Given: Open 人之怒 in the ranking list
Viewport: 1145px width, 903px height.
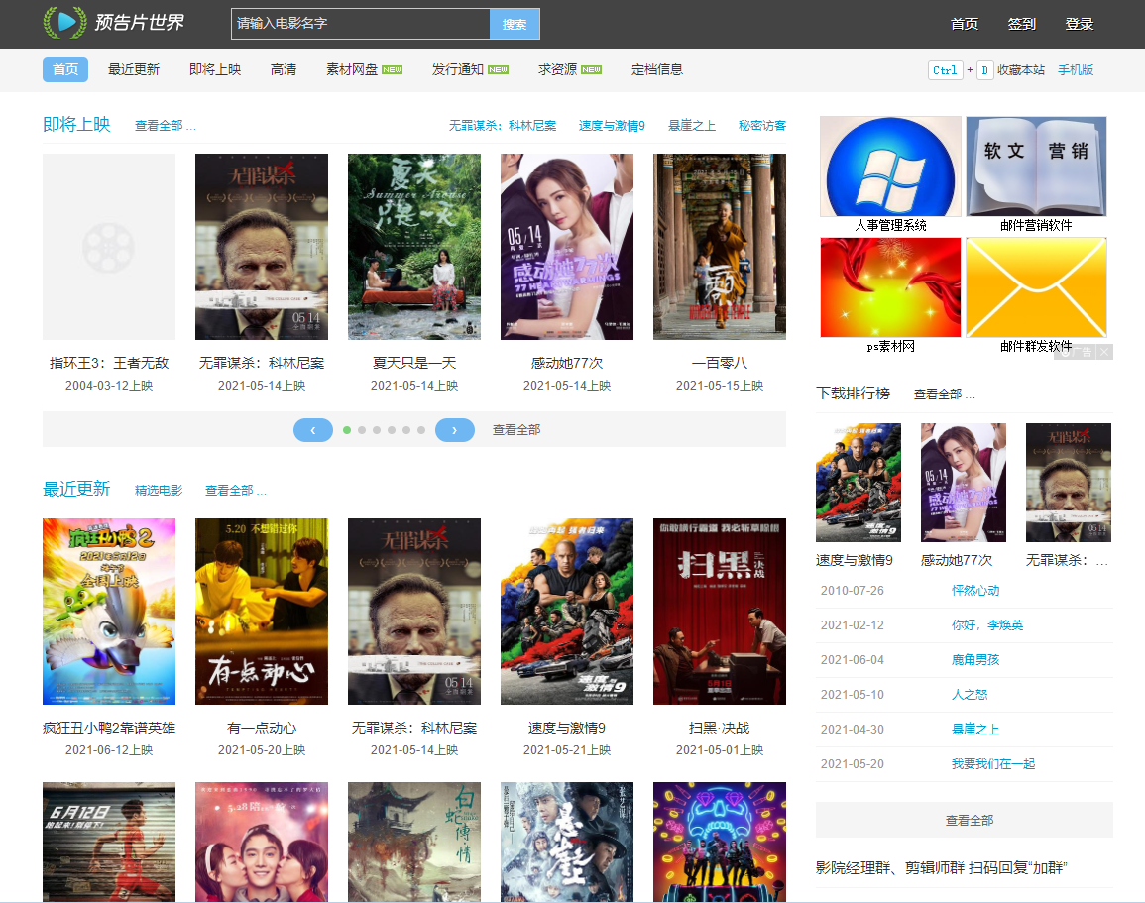Looking at the screenshot, I should 969,694.
